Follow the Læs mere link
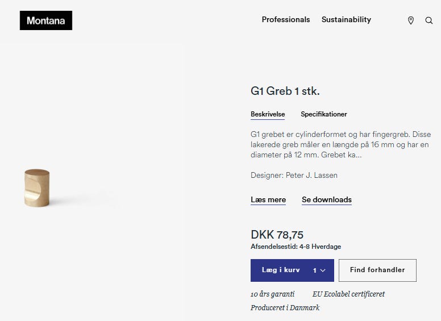Screen dimensions: 441x321 tap(268, 199)
